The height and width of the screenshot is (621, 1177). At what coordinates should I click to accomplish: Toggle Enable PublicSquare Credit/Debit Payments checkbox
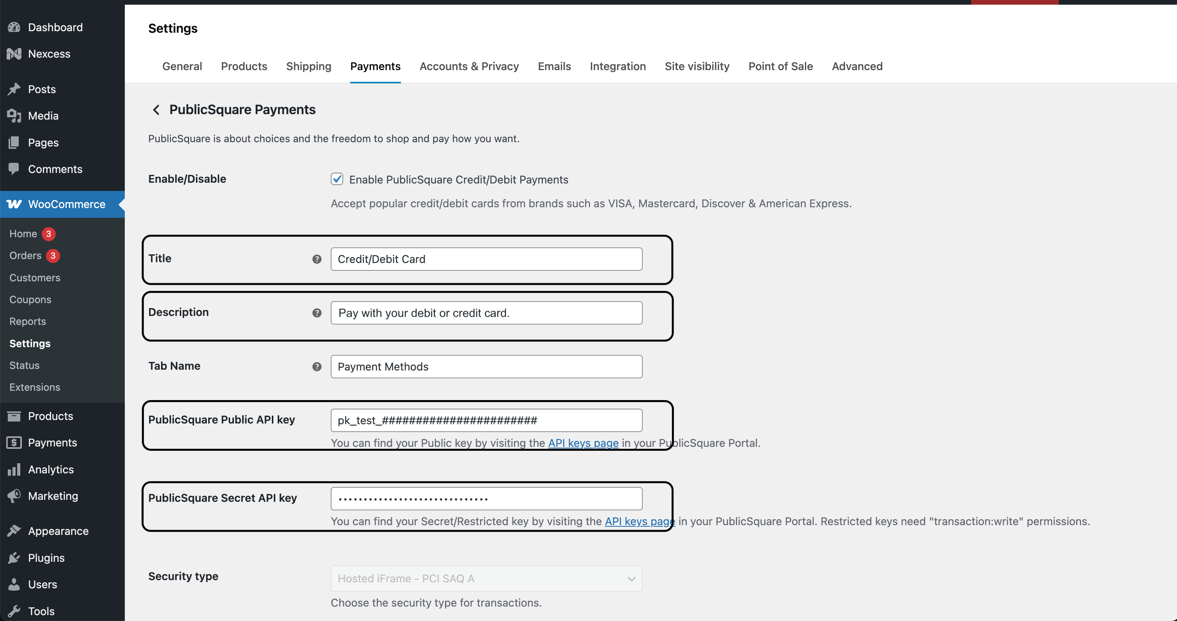337,179
